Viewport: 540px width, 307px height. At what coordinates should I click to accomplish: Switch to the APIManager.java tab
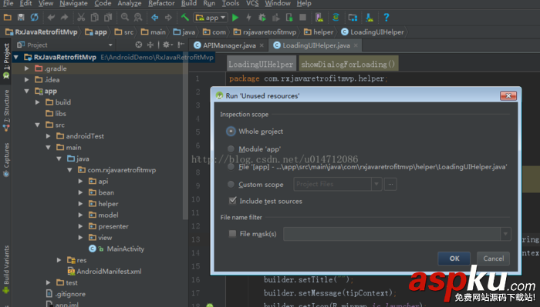(x=228, y=45)
